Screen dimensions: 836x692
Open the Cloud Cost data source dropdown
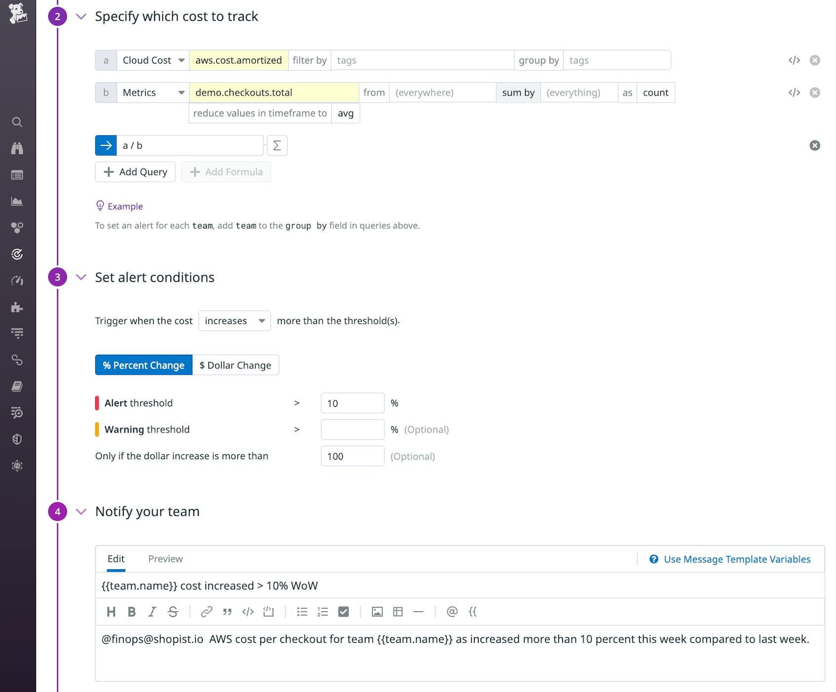coord(153,60)
